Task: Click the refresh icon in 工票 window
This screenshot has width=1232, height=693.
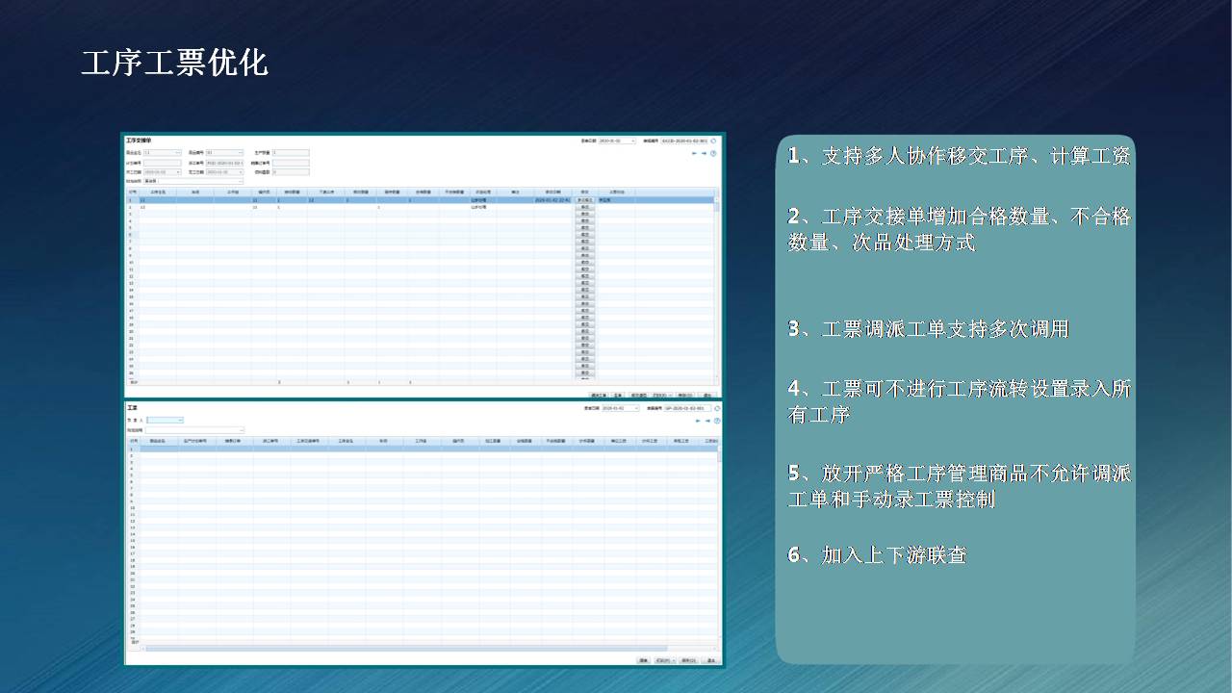Action: (717, 408)
